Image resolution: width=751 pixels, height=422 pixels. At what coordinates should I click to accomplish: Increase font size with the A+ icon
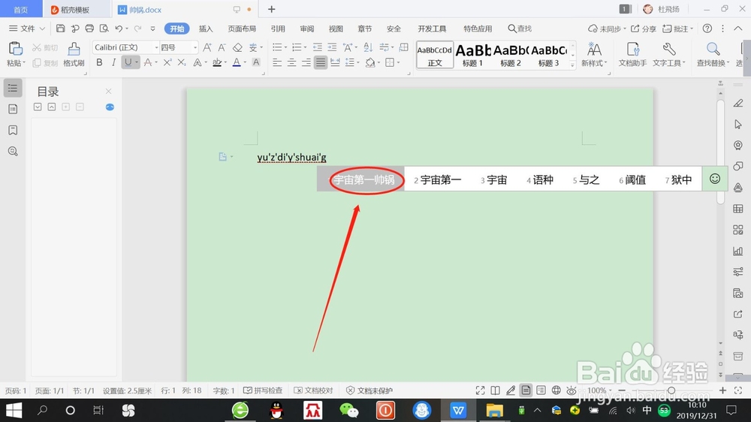tap(207, 47)
